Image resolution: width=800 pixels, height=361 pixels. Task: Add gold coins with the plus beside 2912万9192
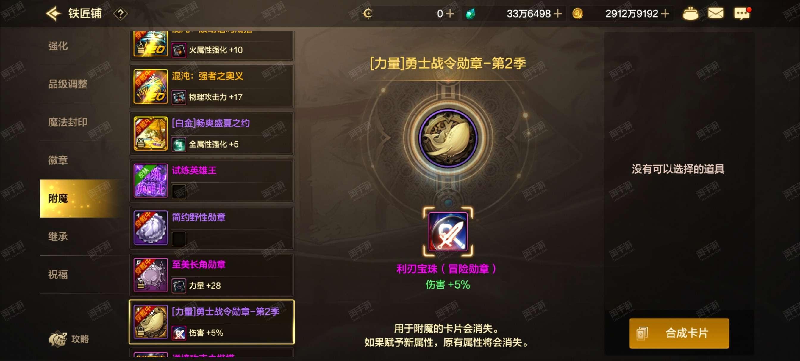(x=665, y=14)
